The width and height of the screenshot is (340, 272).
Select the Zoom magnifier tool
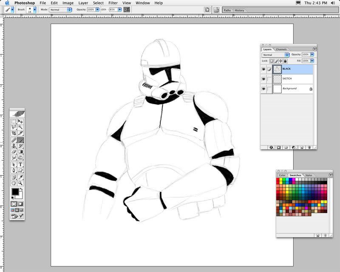coord(20,183)
